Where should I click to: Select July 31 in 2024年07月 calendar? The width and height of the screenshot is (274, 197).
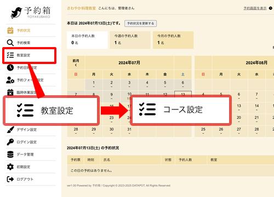(129, 131)
